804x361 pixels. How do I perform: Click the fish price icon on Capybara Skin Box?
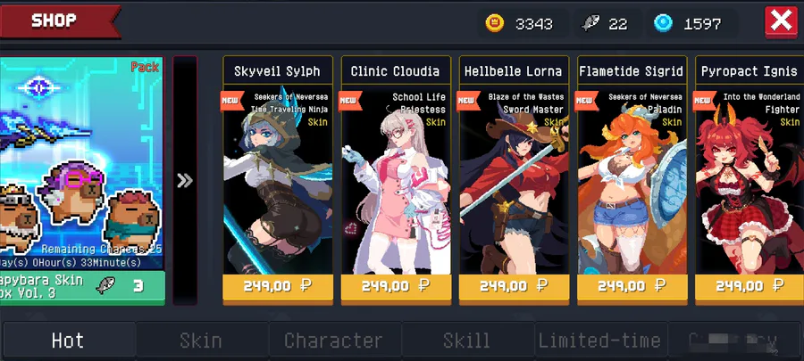click(x=105, y=286)
